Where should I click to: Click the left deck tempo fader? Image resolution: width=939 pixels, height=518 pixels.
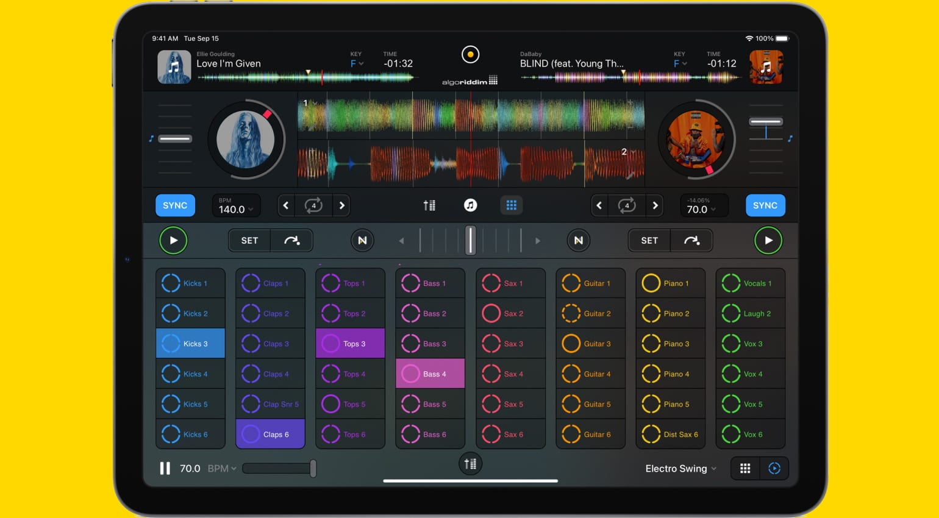[x=175, y=139]
